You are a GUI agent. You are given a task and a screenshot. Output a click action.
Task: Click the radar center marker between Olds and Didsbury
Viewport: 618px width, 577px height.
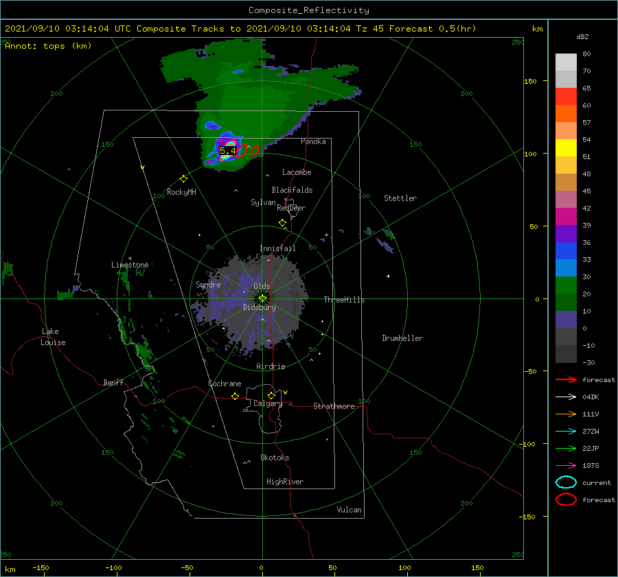coord(262,298)
